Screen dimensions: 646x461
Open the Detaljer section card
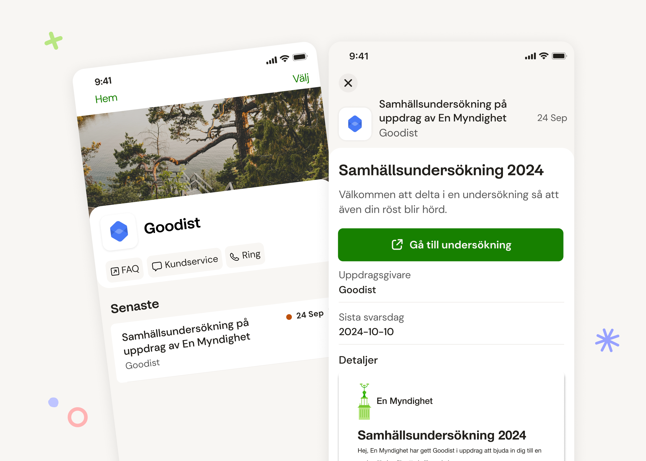pyautogui.click(x=451, y=417)
